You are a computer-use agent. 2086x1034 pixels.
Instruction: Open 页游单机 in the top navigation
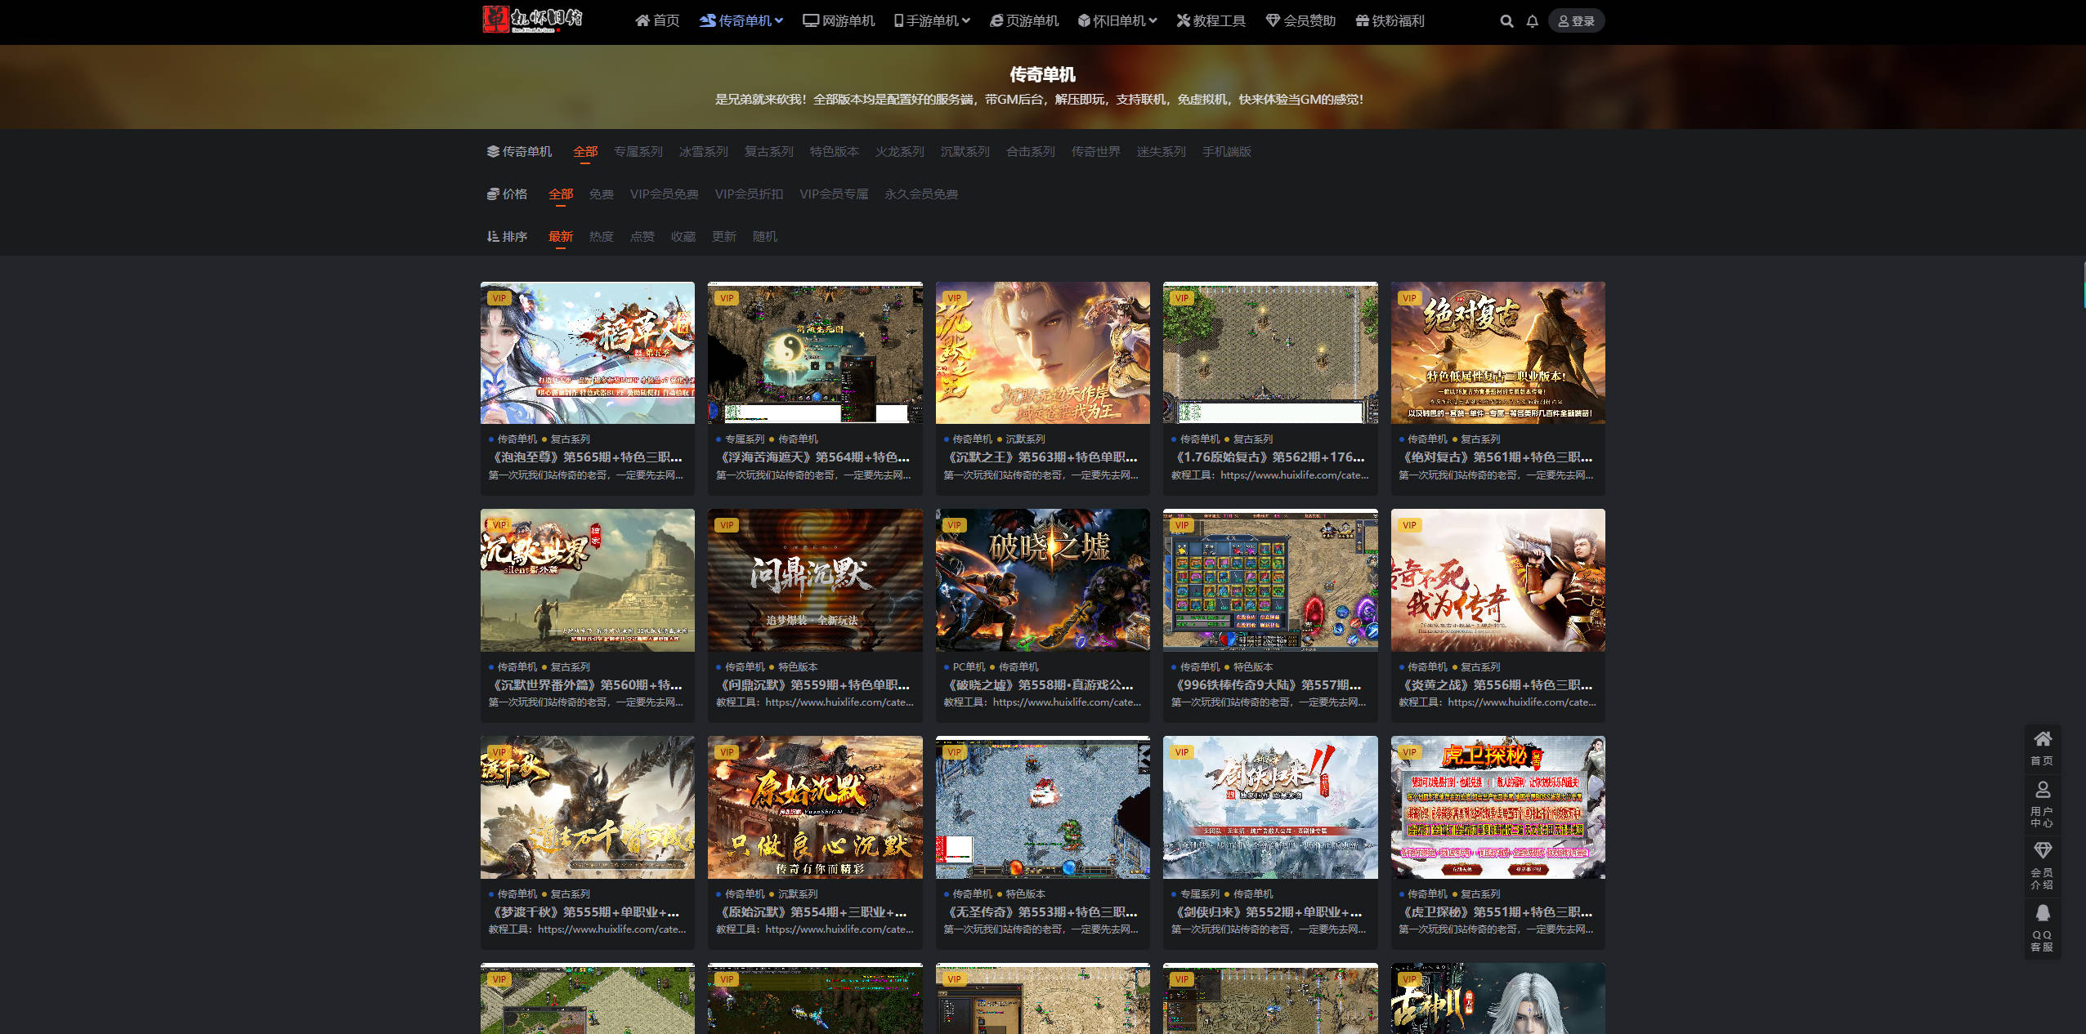coord(1024,21)
